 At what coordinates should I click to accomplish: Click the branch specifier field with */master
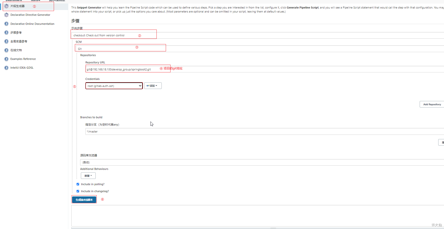[265, 132]
